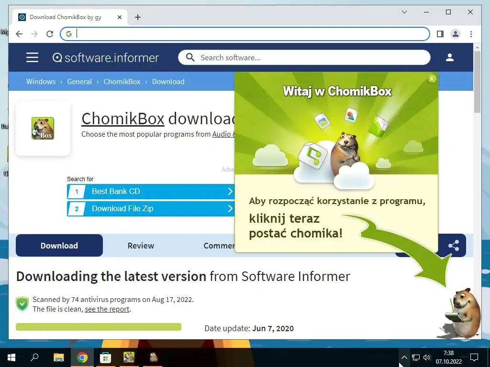Viewport: 490px width, 367px height.
Task: Open the taskbar clock 7:38
Action: (x=448, y=357)
